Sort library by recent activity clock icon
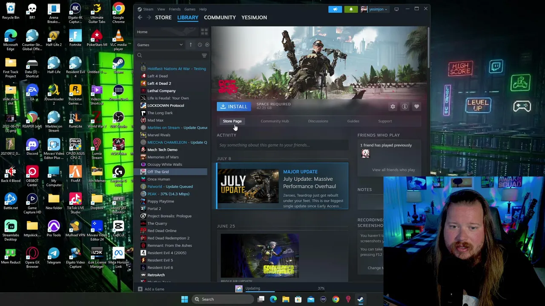Image resolution: width=545 pixels, height=306 pixels. (x=200, y=45)
